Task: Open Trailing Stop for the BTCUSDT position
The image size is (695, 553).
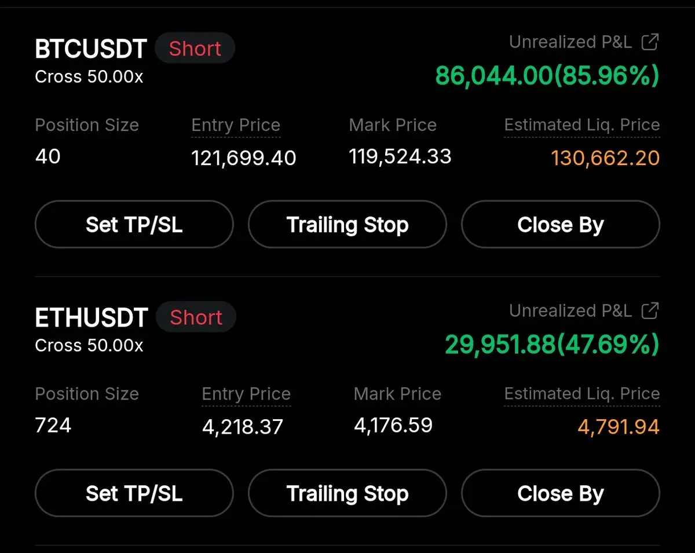Action: point(348,225)
